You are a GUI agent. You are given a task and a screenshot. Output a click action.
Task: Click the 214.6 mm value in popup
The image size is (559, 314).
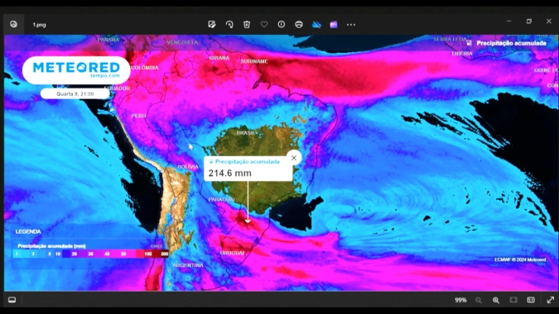(230, 174)
